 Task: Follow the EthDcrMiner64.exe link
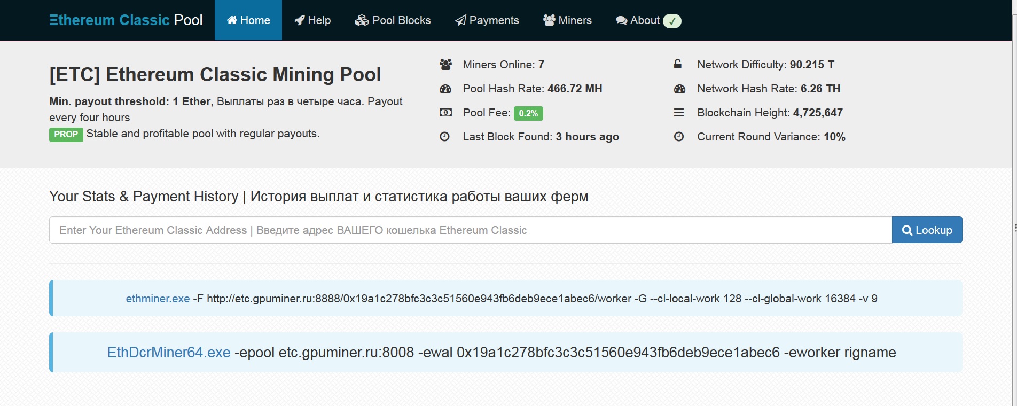[169, 353]
